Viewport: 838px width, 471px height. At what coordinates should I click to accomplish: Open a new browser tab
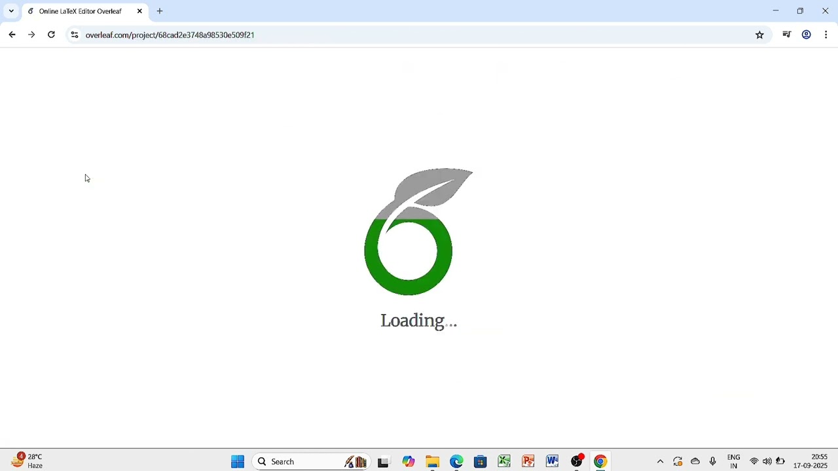(x=160, y=11)
